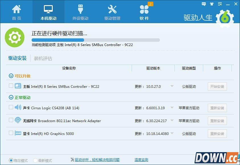Viewport: 240px width, 165px height.
Task: Open version dropdown for Broadcom network adapter
Action: click(172, 121)
